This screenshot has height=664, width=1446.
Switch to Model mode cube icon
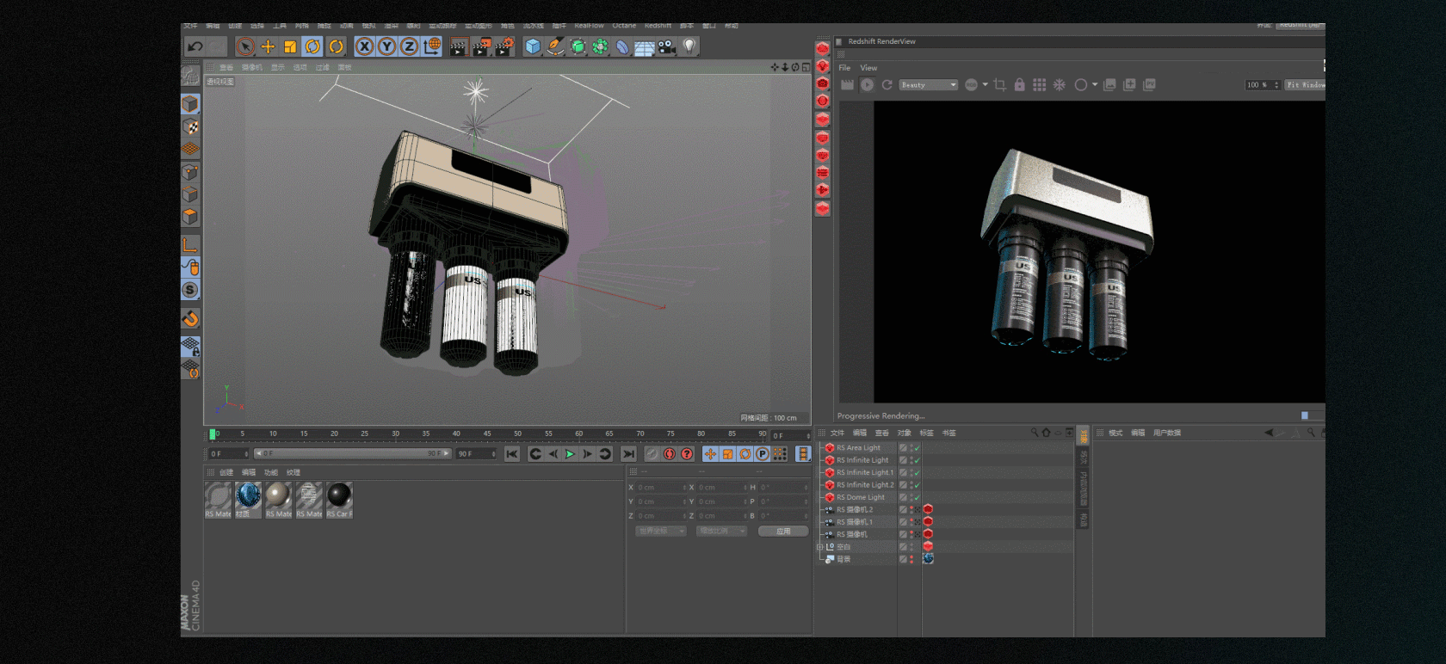tap(190, 104)
